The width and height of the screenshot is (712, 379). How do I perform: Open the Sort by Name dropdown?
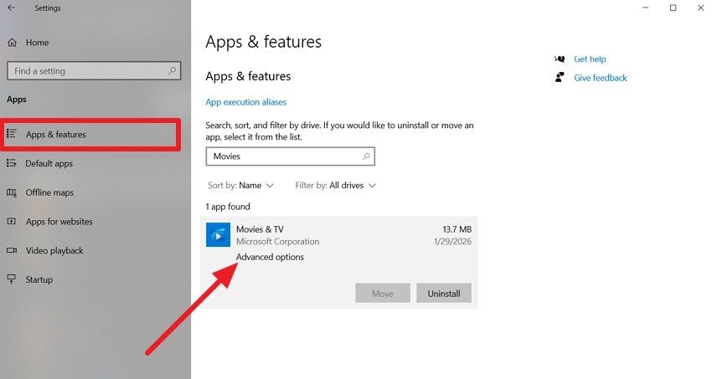(240, 186)
